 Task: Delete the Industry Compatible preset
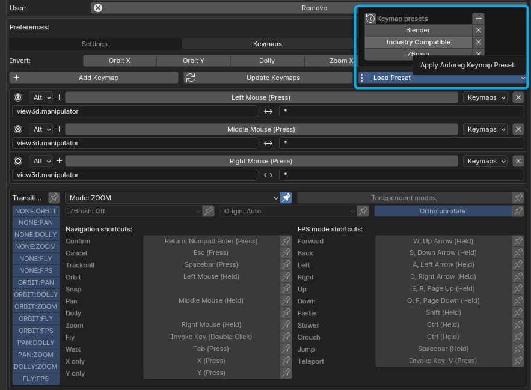click(x=479, y=42)
